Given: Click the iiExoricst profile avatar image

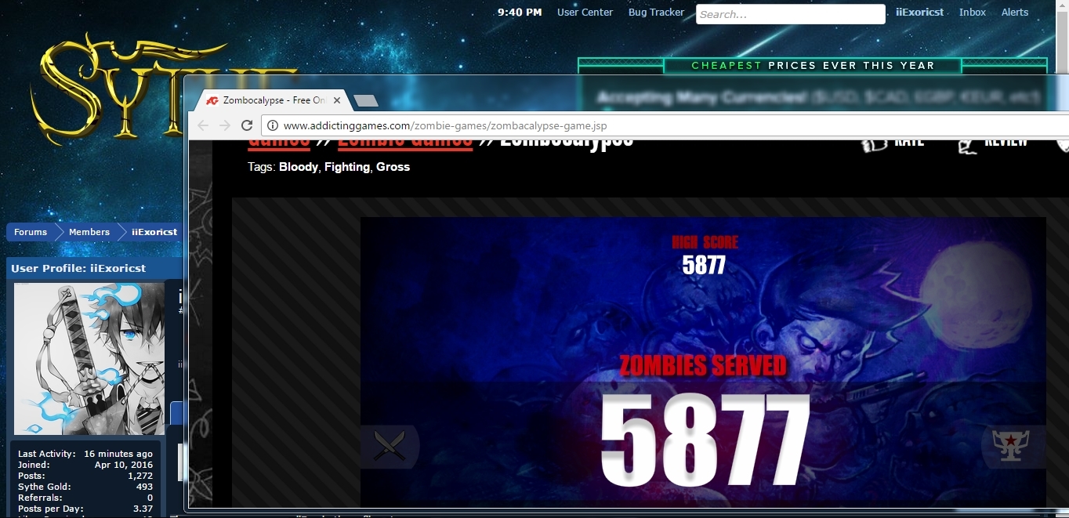Looking at the screenshot, I should click(x=89, y=360).
